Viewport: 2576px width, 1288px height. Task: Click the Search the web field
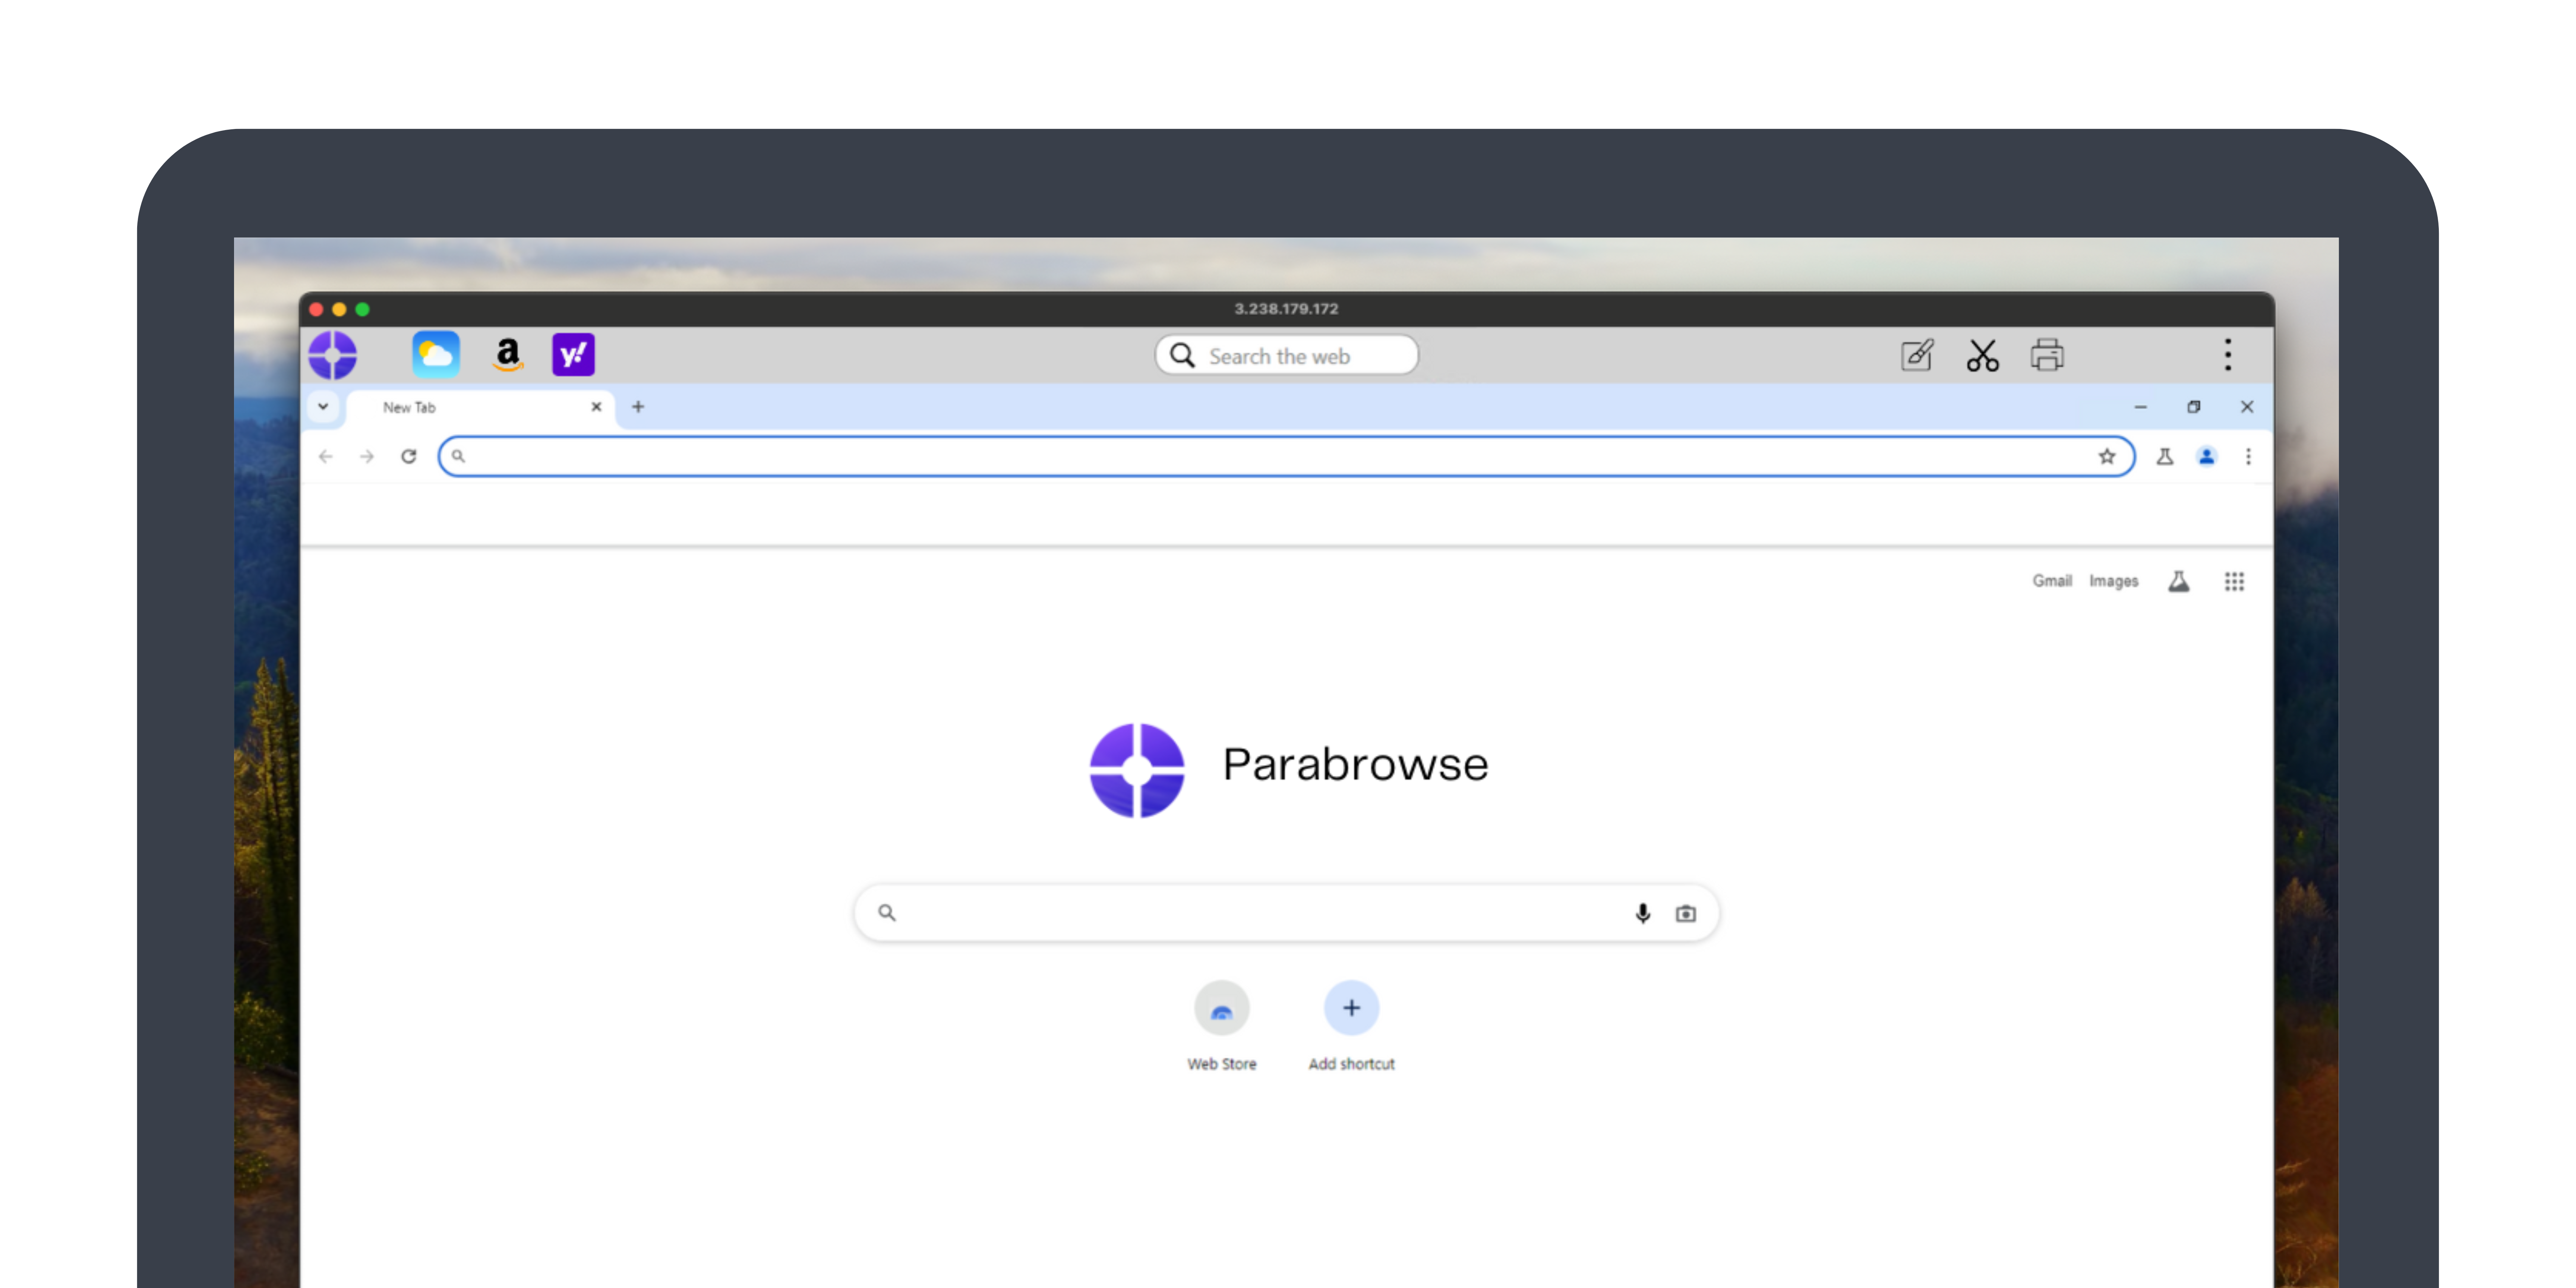(1286, 356)
